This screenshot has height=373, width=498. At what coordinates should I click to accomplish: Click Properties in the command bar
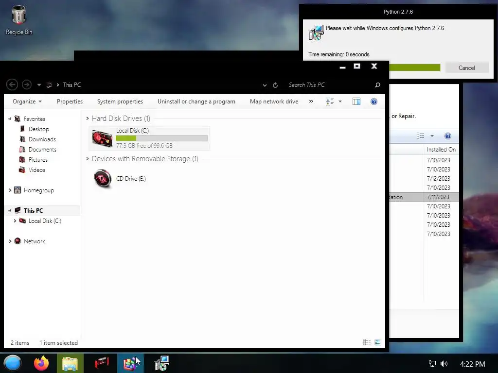(x=70, y=102)
